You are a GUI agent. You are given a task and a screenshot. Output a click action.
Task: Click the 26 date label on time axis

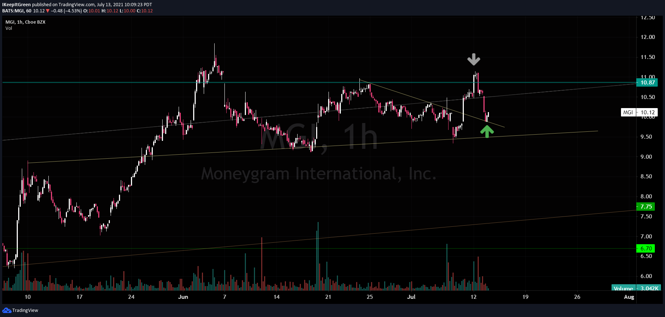[x=577, y=297]
